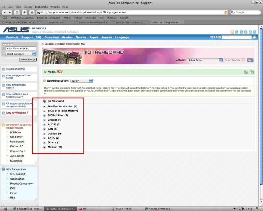
Task: Click the page vertical scrollbar thumb
Action: point(261,106)
